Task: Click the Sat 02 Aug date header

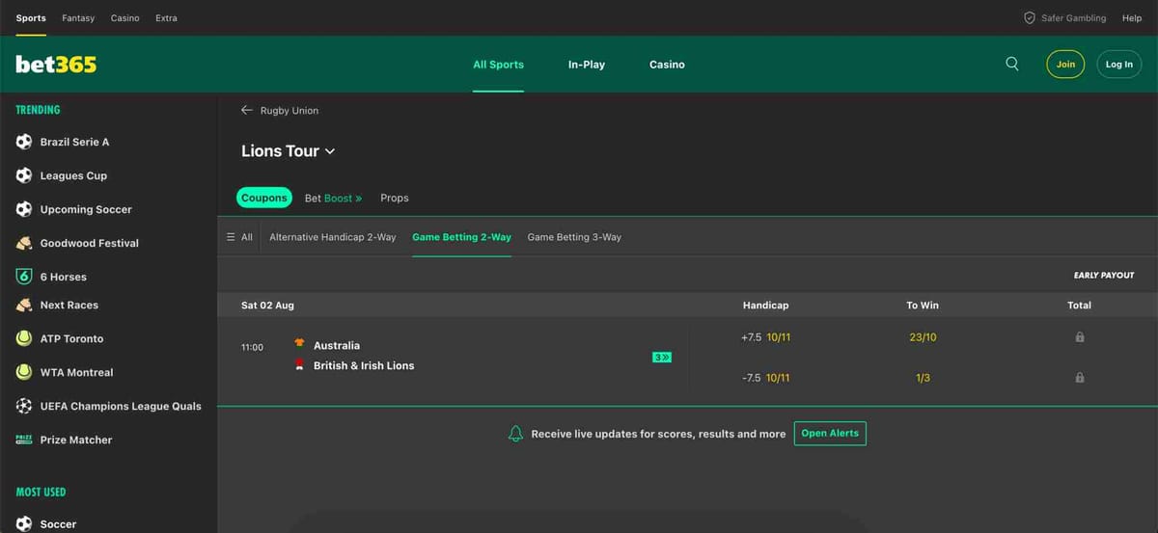Action: (267, 305)
